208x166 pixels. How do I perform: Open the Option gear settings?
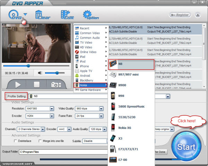[91, 15]
